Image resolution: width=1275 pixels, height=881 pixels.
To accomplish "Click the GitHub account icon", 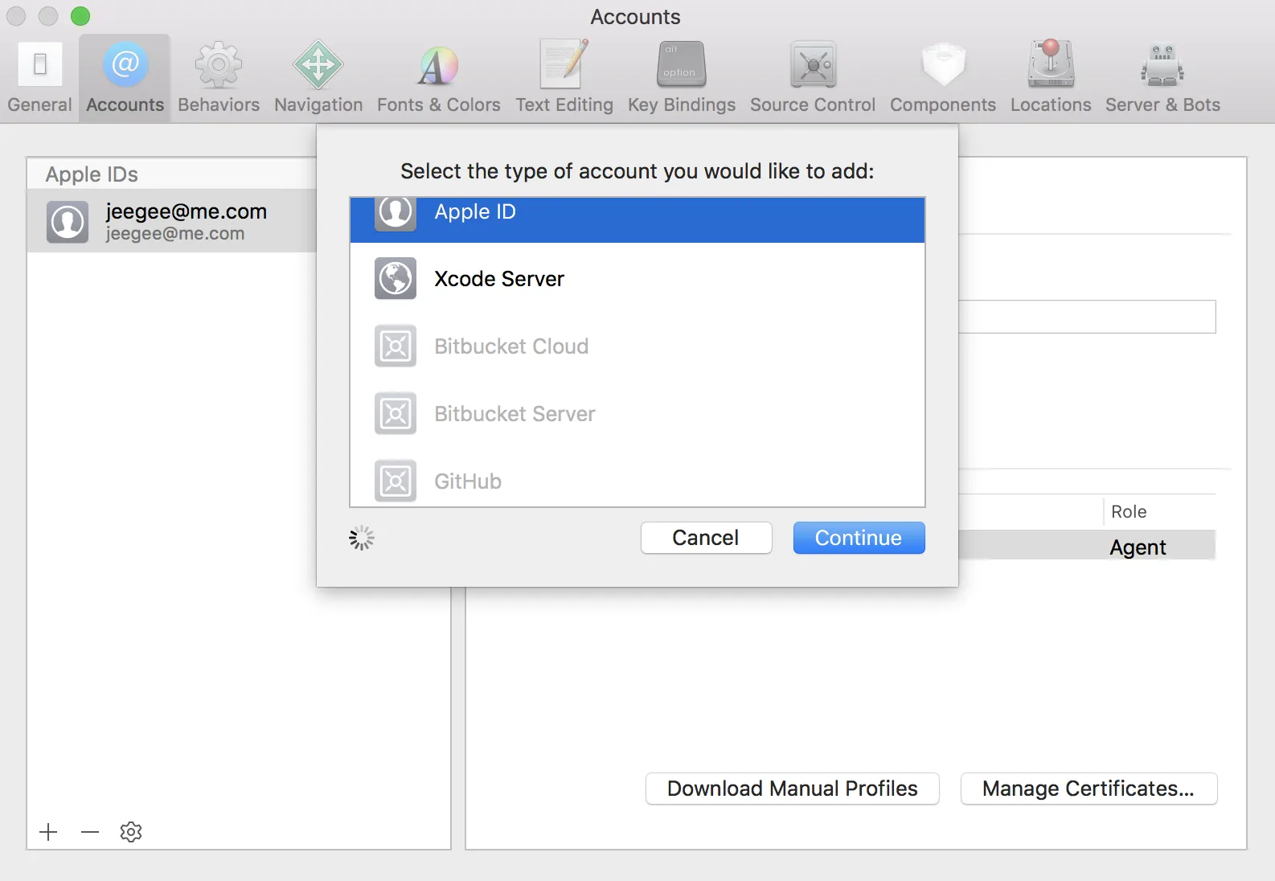I will click(x=396, y=481).
